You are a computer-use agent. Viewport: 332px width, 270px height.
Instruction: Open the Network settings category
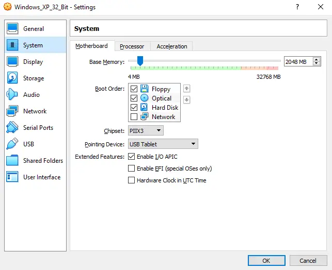(x=35, y=111)
